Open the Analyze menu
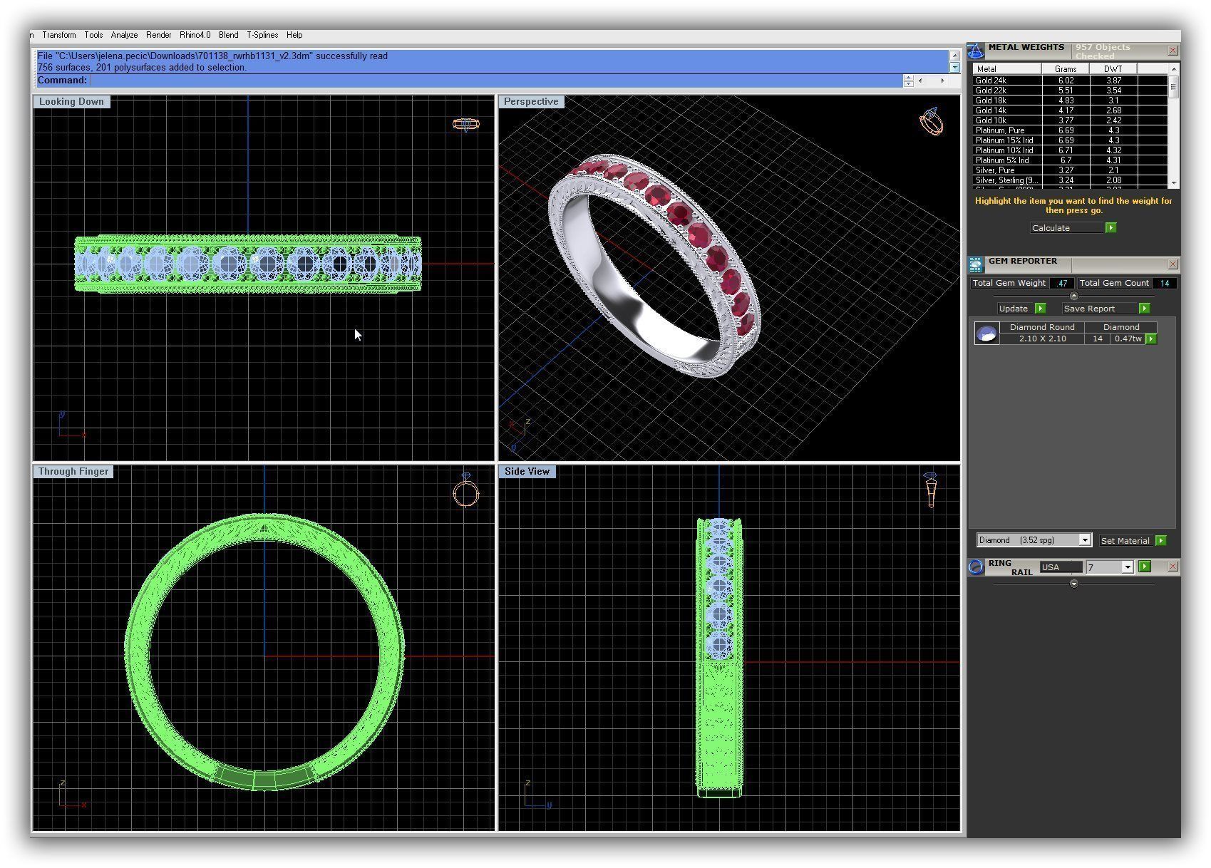 coord(124,35)
